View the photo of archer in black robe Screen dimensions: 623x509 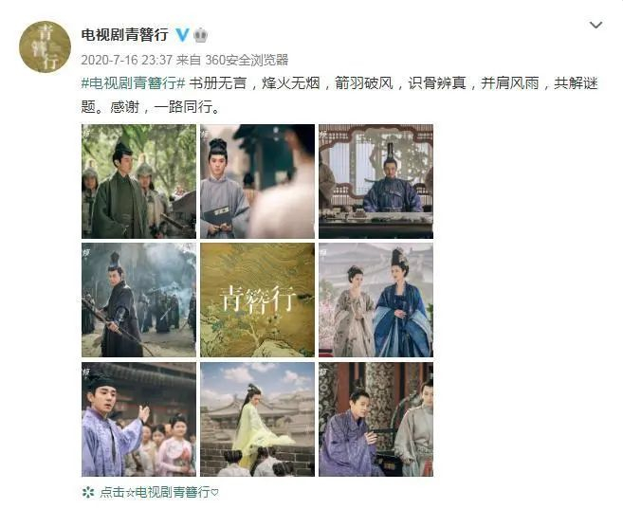pyautogui.click(x=138, y=300)
